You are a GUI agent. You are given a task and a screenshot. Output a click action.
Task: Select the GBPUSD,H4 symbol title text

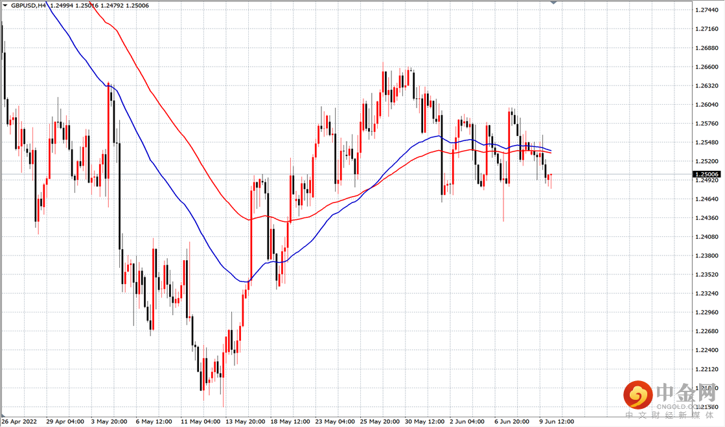click(x=29, y=6)
